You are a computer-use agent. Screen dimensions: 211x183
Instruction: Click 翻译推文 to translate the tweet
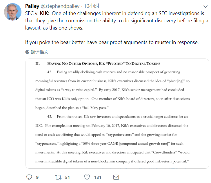(x=39, y=52)
